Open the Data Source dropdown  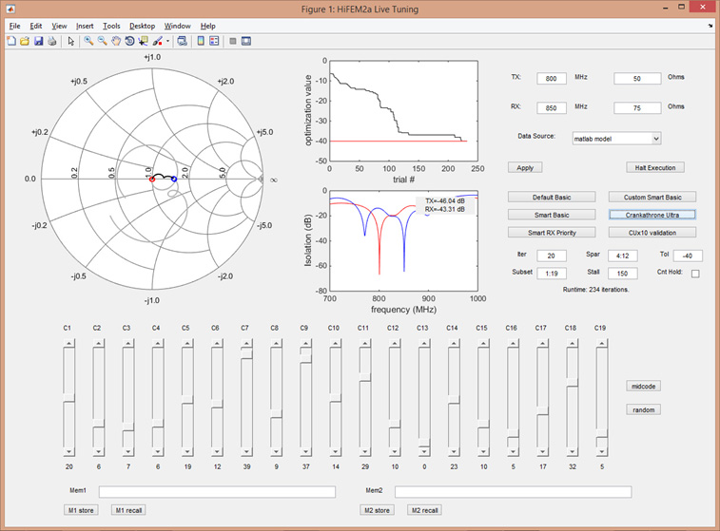pos(615,138)
